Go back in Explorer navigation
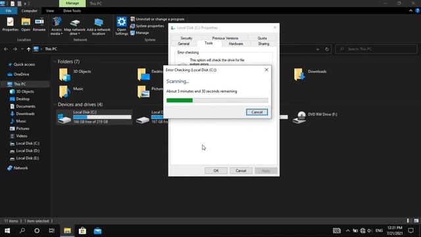The width and height of the screenshot is (421, 237). click(6, 49)
